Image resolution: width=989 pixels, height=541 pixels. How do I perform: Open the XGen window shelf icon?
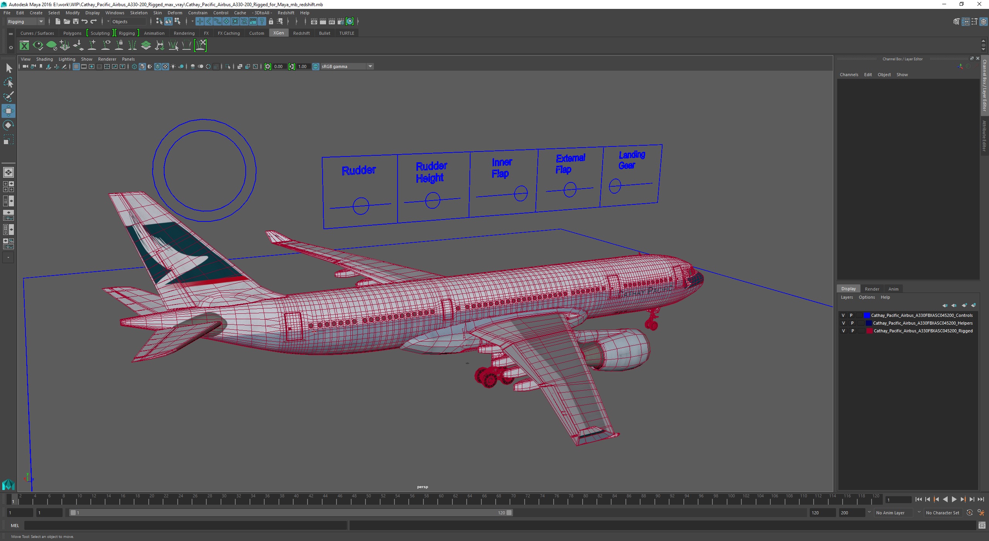pyautogui.click(x=24, y=46)
